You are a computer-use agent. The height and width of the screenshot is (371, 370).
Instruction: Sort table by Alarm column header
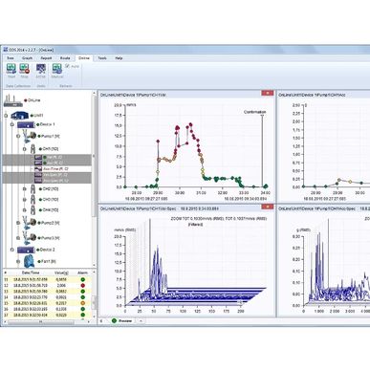(x=82, y=273)
